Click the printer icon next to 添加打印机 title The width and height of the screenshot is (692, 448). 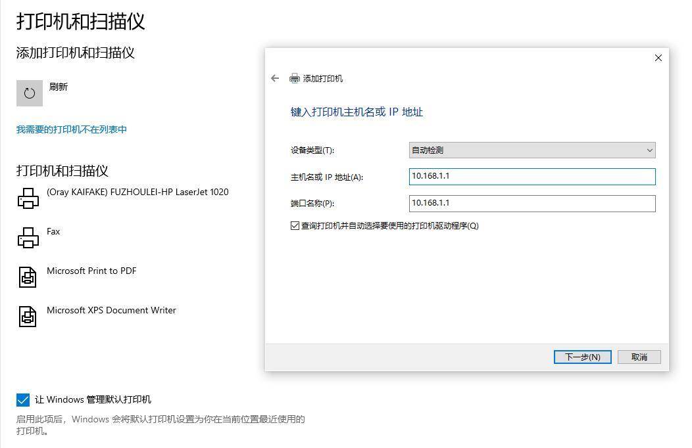pos(293,78)
